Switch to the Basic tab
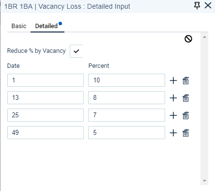 coord(19,26)
